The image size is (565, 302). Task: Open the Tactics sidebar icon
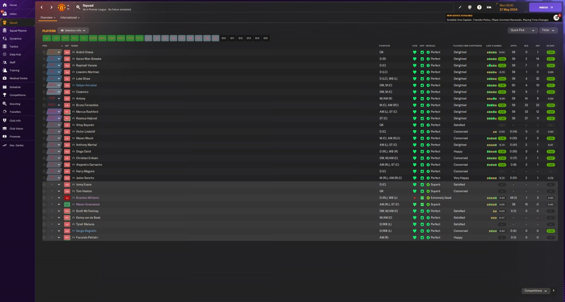tap(4, 46)
